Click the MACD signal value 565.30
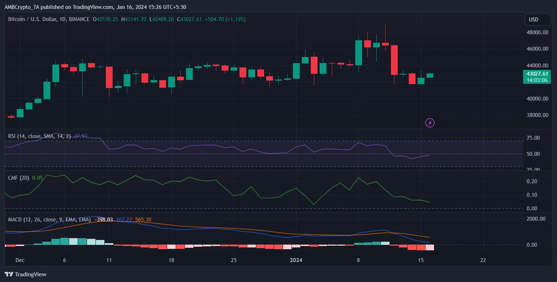The image size is (557, 282). 143,220
